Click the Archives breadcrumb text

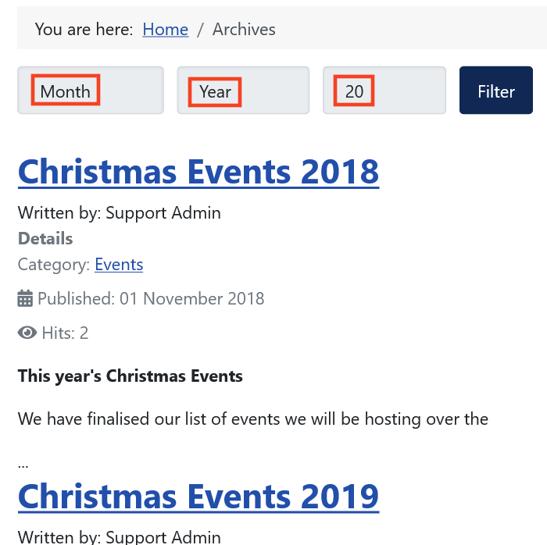244,29
